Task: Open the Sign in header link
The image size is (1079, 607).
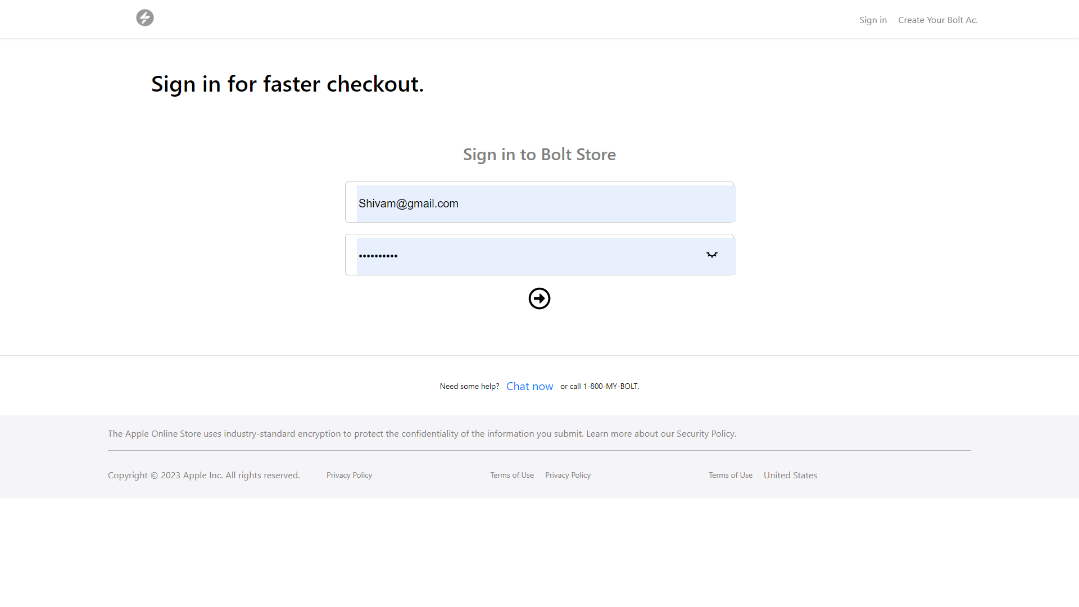Action: [873, 20]
